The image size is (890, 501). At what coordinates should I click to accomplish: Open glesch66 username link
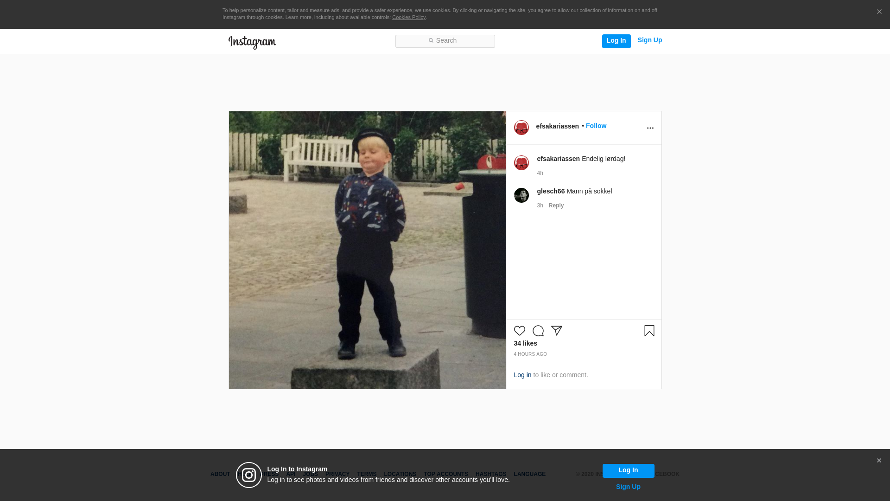(x=551, y=191)
